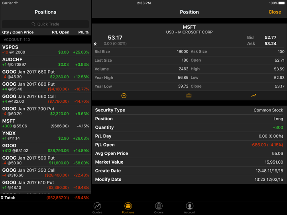Tap the Quick Trade search field
287x215 pixels.
45,24
